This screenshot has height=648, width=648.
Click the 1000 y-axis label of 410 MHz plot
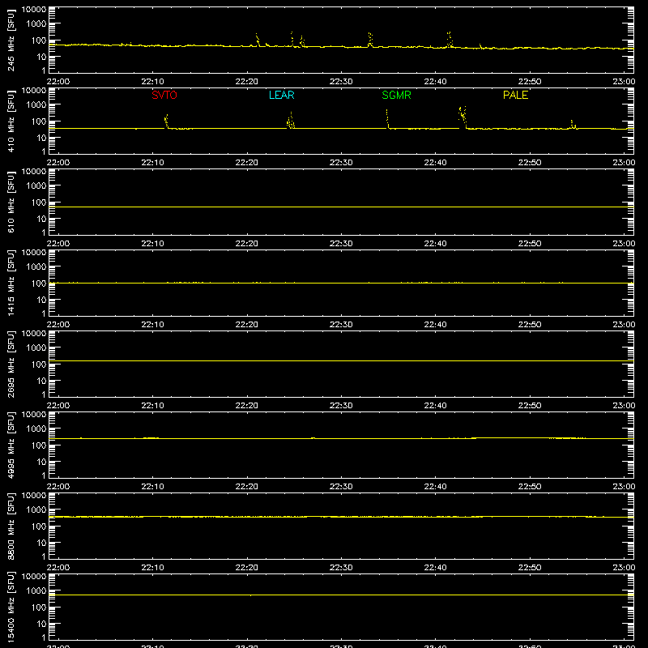(36, 105)
